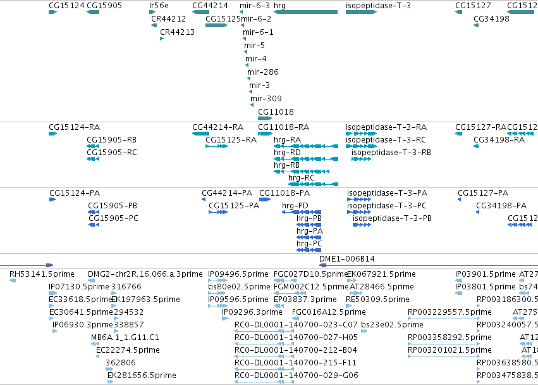Click the mir-6-3 microRNA label
Screen dimensions: 538x385
(x=255, y=6)
